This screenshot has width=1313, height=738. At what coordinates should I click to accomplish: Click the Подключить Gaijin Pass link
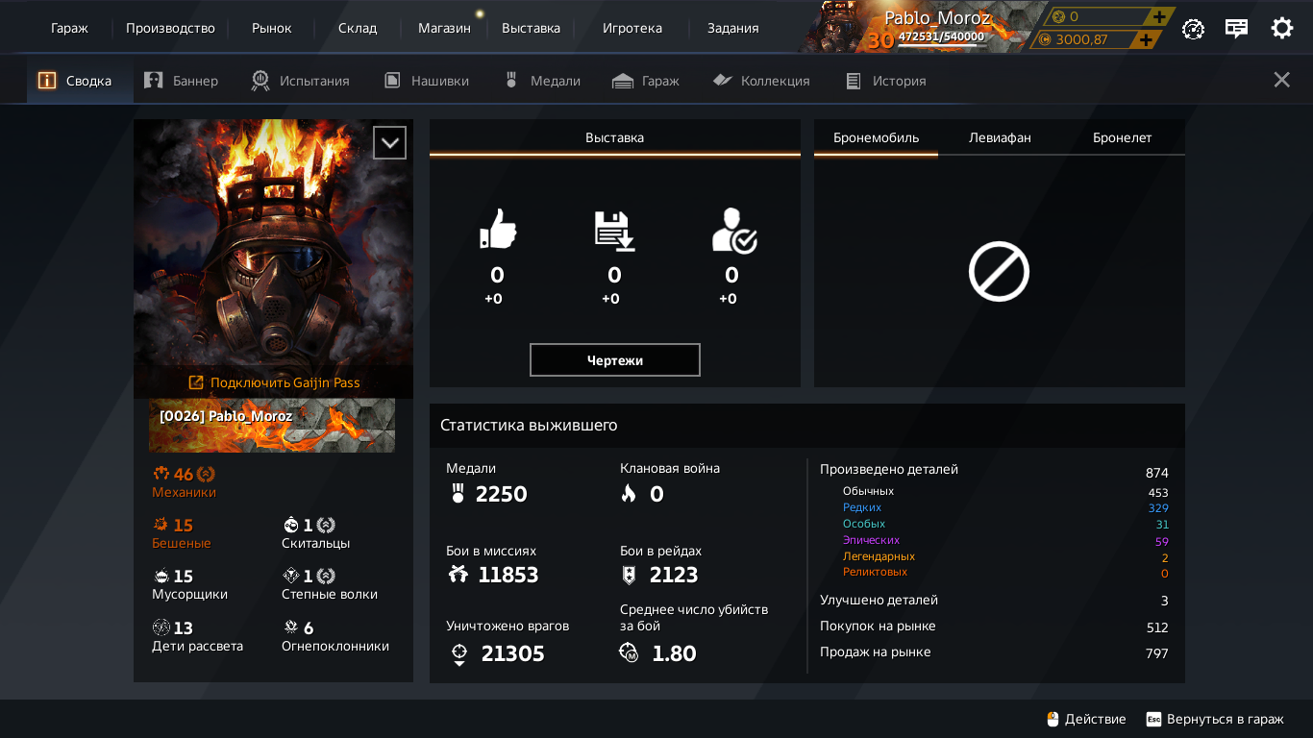[274, 382]
